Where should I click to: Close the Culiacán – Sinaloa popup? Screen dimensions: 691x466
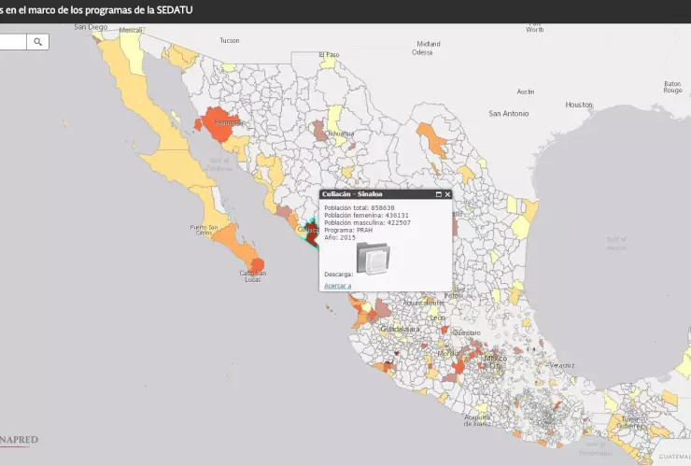pyautogui.click(x=447, y=194)
